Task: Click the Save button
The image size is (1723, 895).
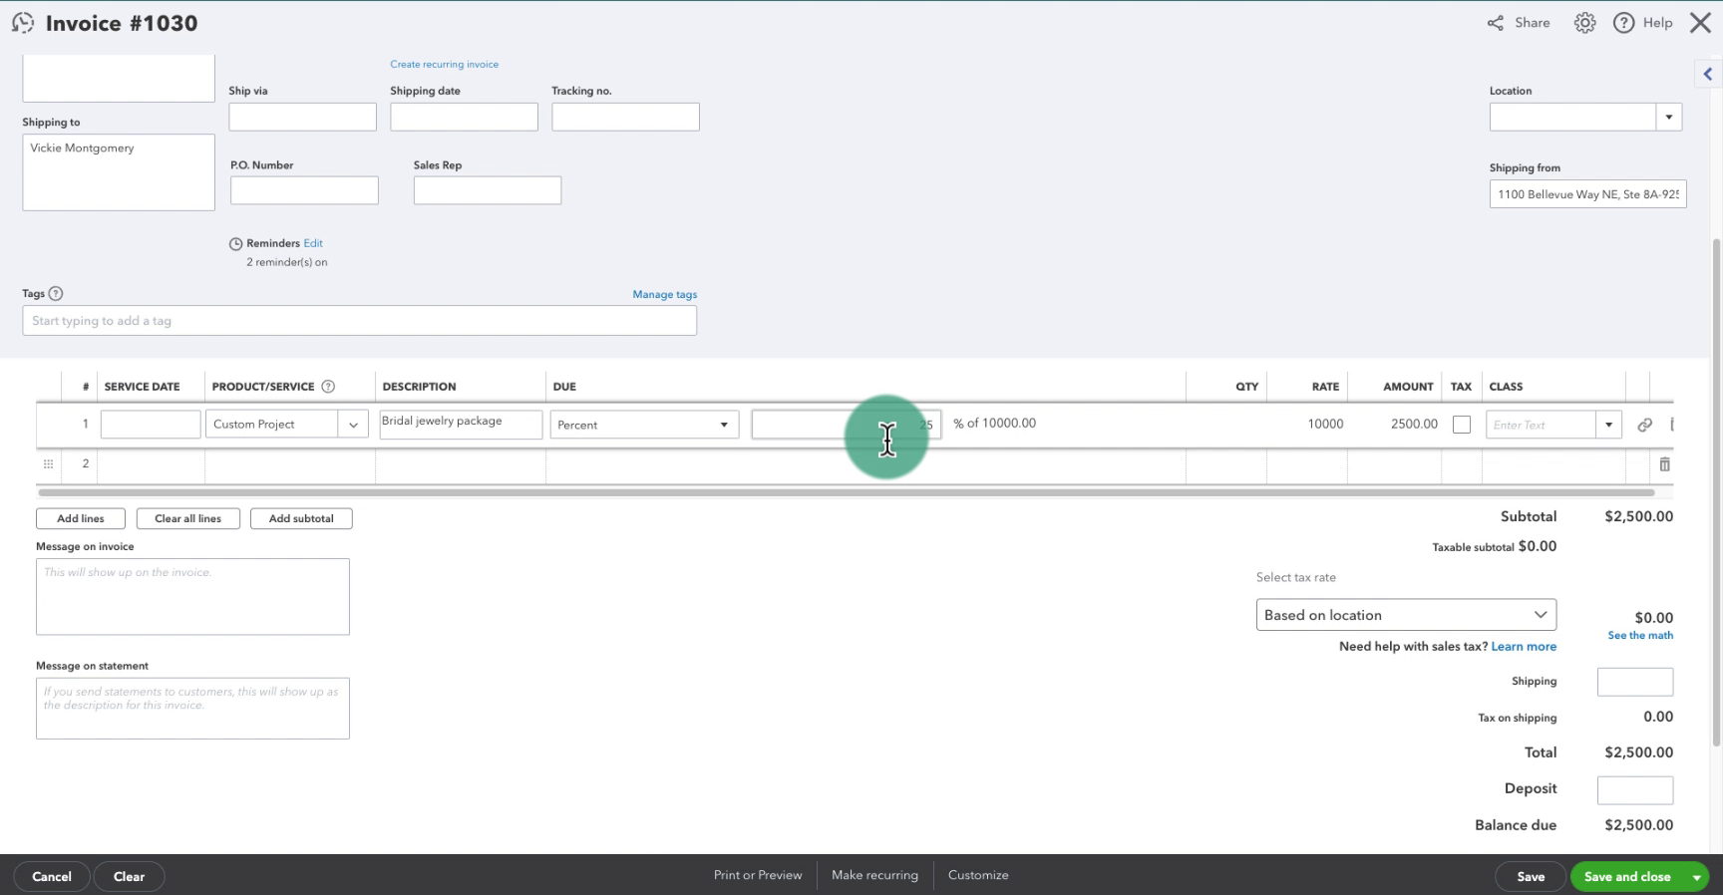Action: tap(1531, 877)
